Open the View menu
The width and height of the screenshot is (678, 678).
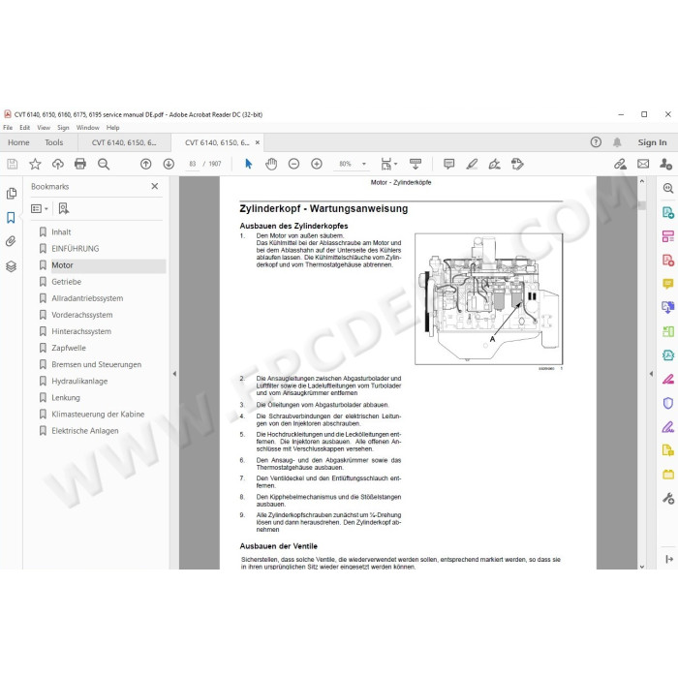pos(44,128)
